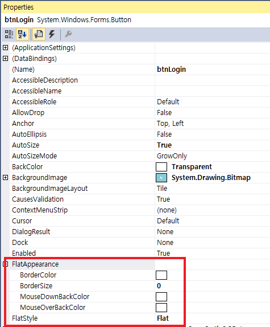
Task: Select the DialogResult value None
Action: click(x=165, y=232)
